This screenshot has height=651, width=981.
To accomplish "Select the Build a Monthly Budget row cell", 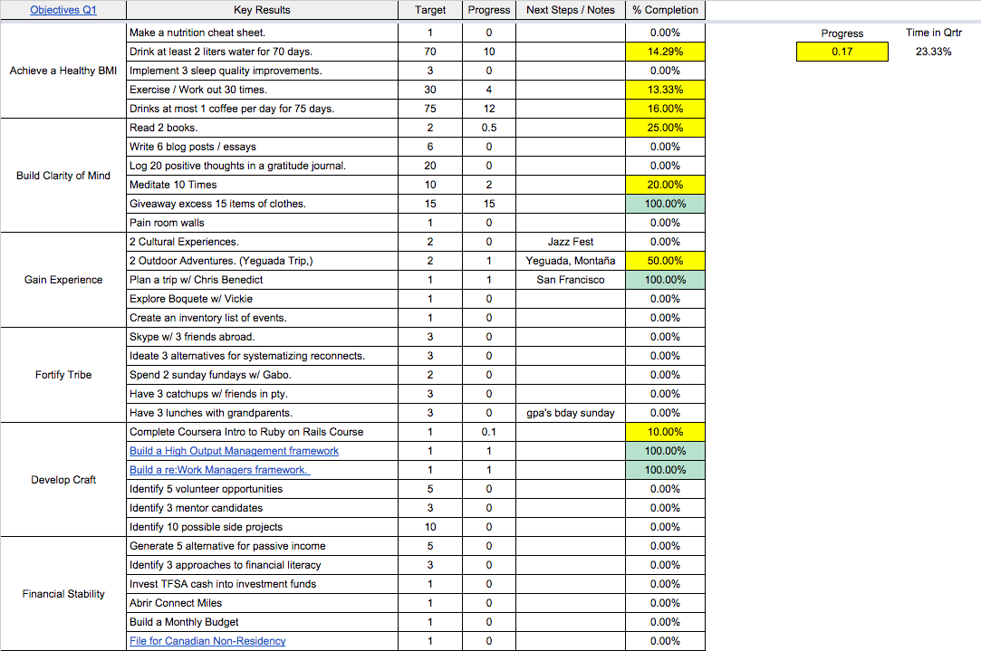I will click(x=262, y=622).
